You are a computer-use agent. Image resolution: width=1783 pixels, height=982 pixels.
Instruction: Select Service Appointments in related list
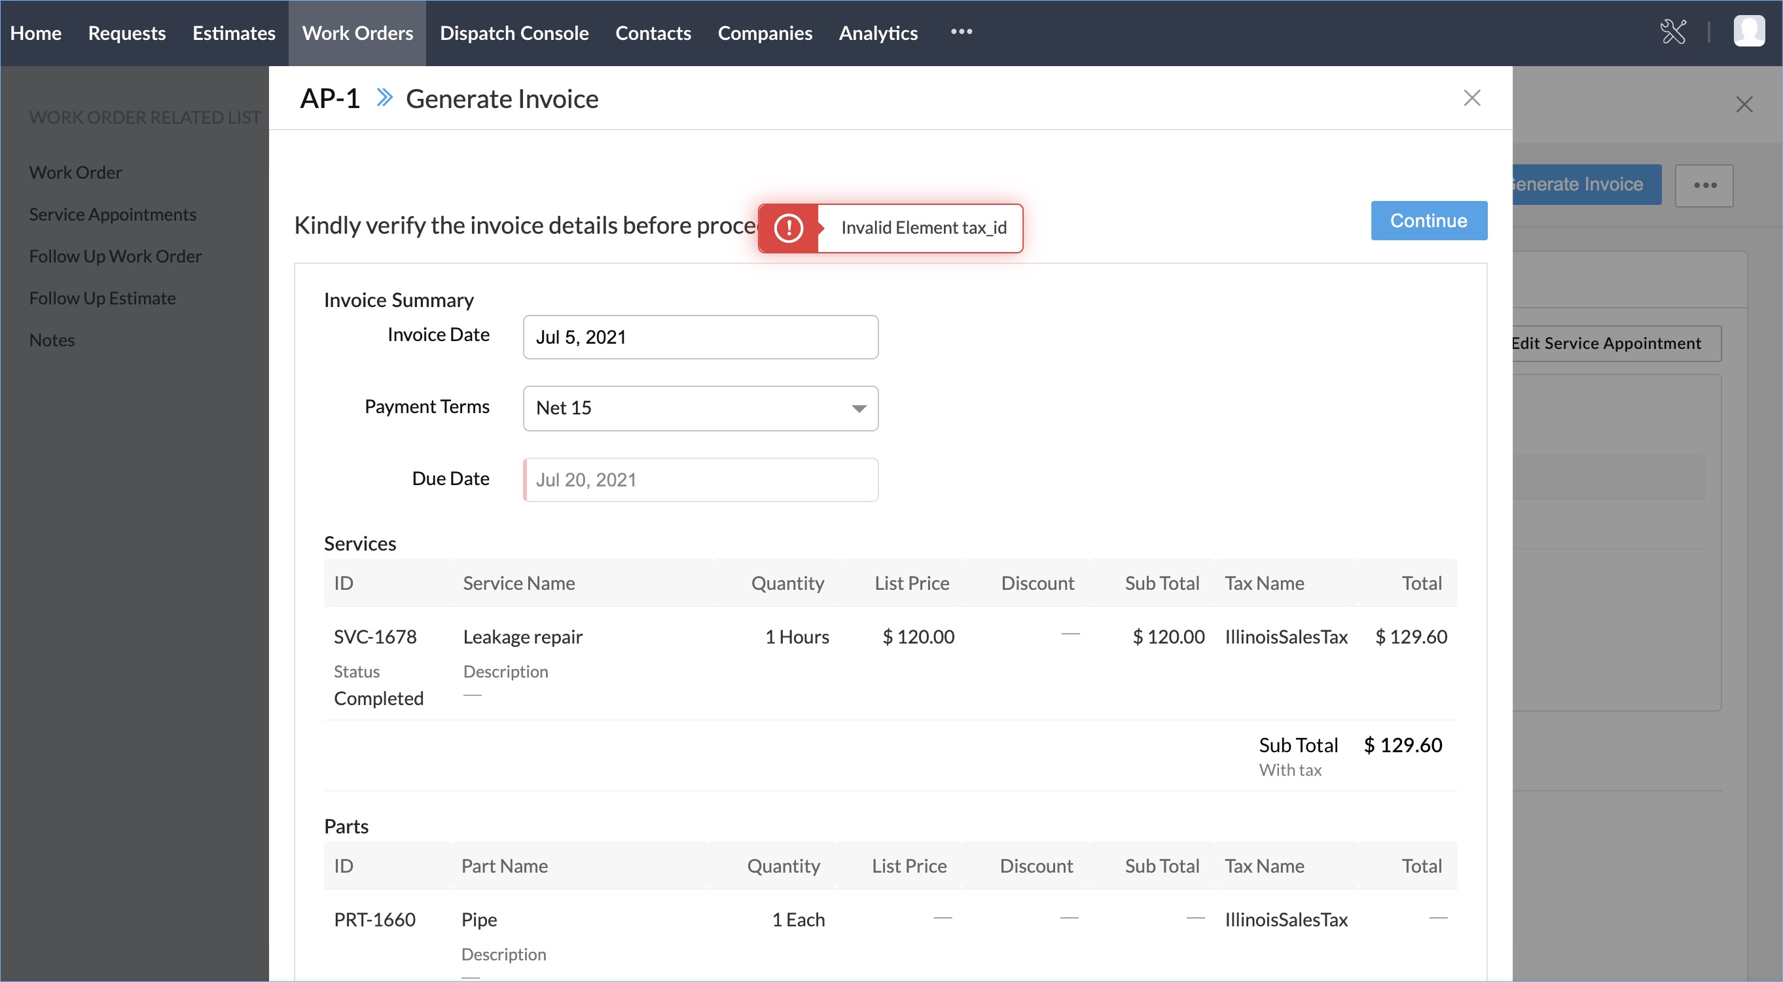click(x=112, y=215)
